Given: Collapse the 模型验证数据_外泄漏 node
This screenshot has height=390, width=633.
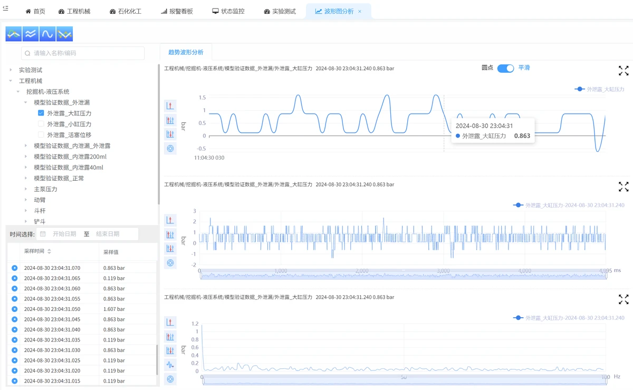Looking at the screenshot, I should point(26,103).
